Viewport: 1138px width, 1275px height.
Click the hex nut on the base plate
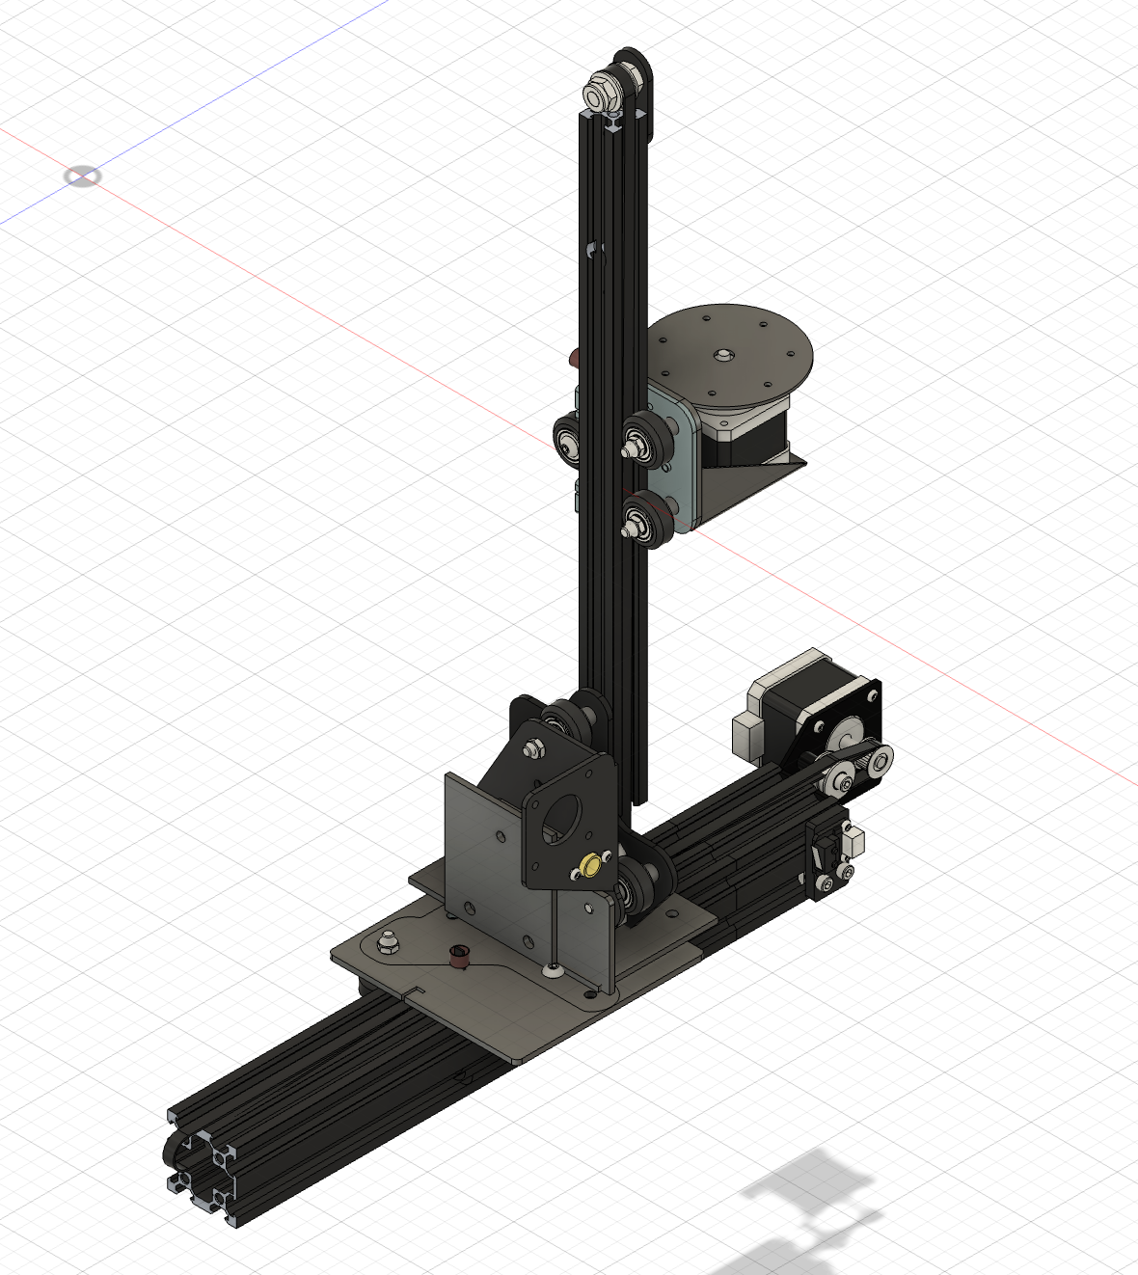pos(390,941)
